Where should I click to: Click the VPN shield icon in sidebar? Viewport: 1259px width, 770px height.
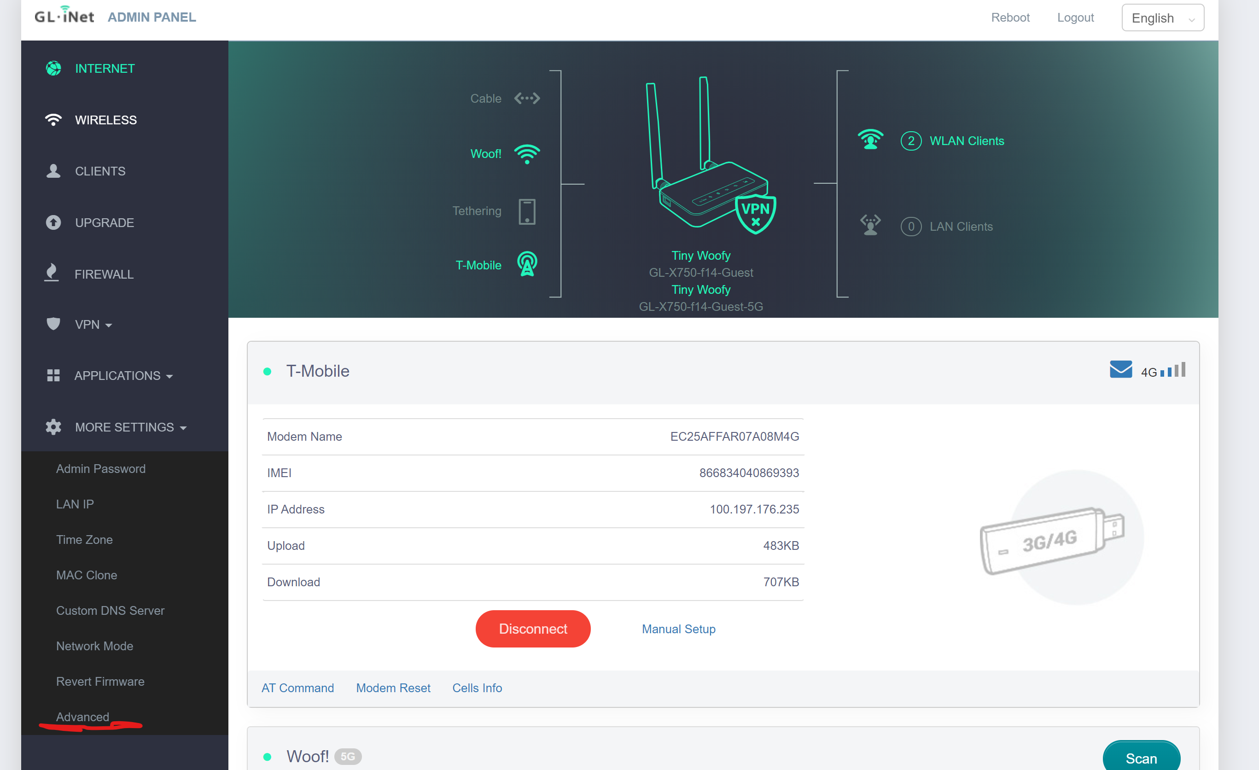[x=53, y=324]
